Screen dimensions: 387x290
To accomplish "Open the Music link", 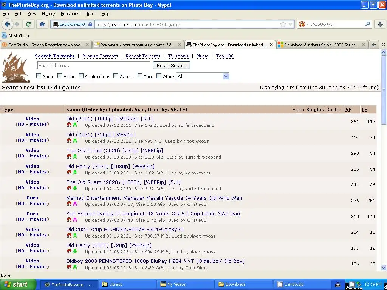I will click(203, 56).
